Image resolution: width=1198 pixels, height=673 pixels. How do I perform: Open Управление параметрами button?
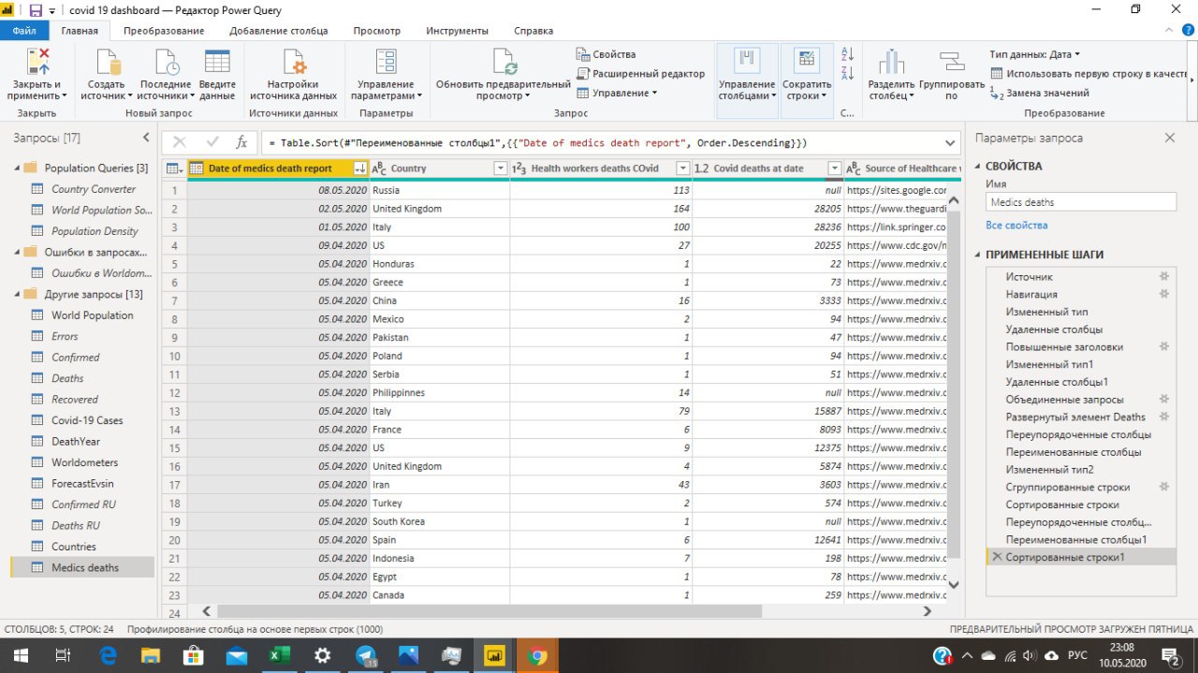coord(386,75)
